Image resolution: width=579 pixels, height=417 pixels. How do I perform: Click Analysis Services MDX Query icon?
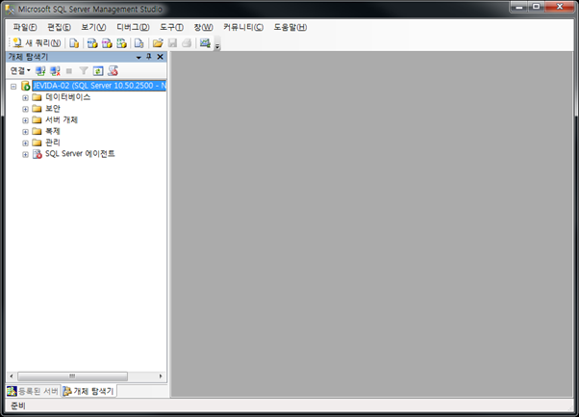92,43
